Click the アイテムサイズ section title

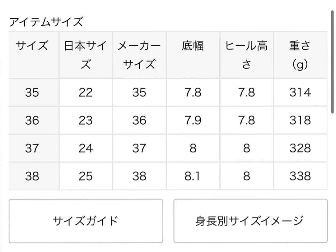pyautogui.click(x=46, y=22)
